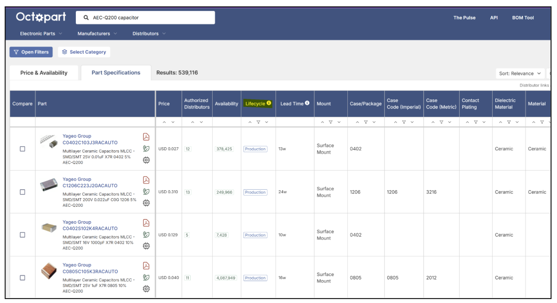Sort Contact Plating descending arrow

pyautogui.click(x=484, y=122)
